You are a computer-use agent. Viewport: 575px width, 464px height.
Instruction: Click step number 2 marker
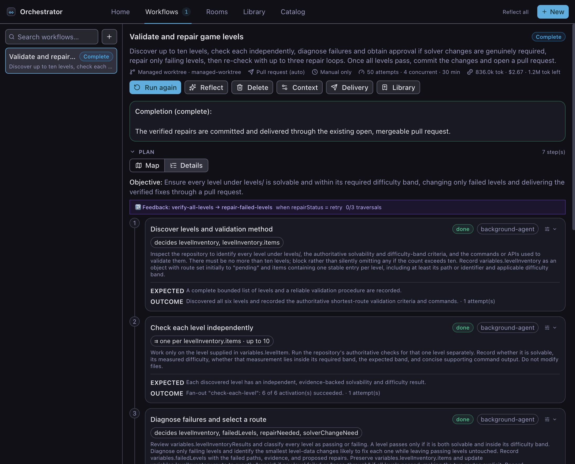pos(134,322)
